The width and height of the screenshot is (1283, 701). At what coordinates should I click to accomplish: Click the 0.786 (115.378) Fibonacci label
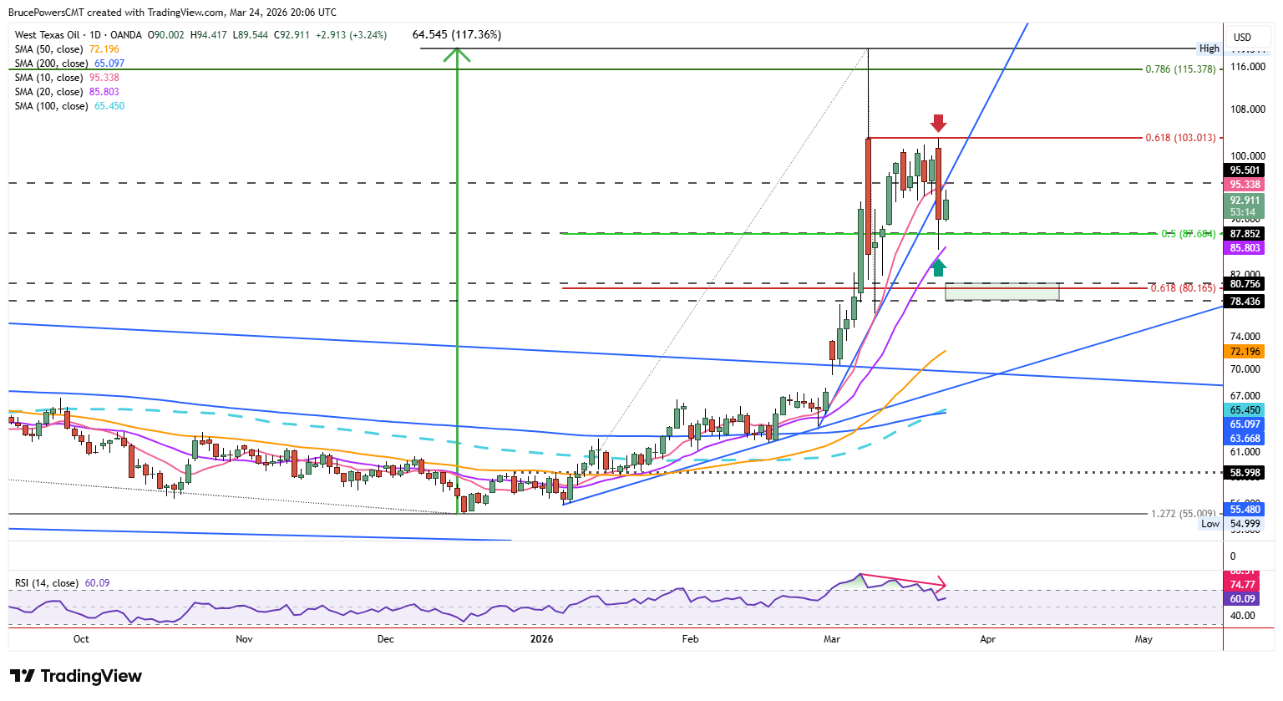(1180, 69)
